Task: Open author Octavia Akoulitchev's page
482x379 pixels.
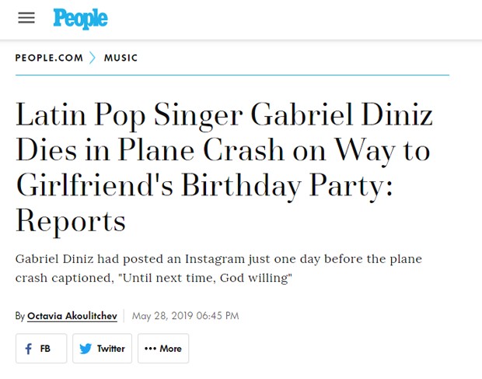Action: [x=72, y=316]
